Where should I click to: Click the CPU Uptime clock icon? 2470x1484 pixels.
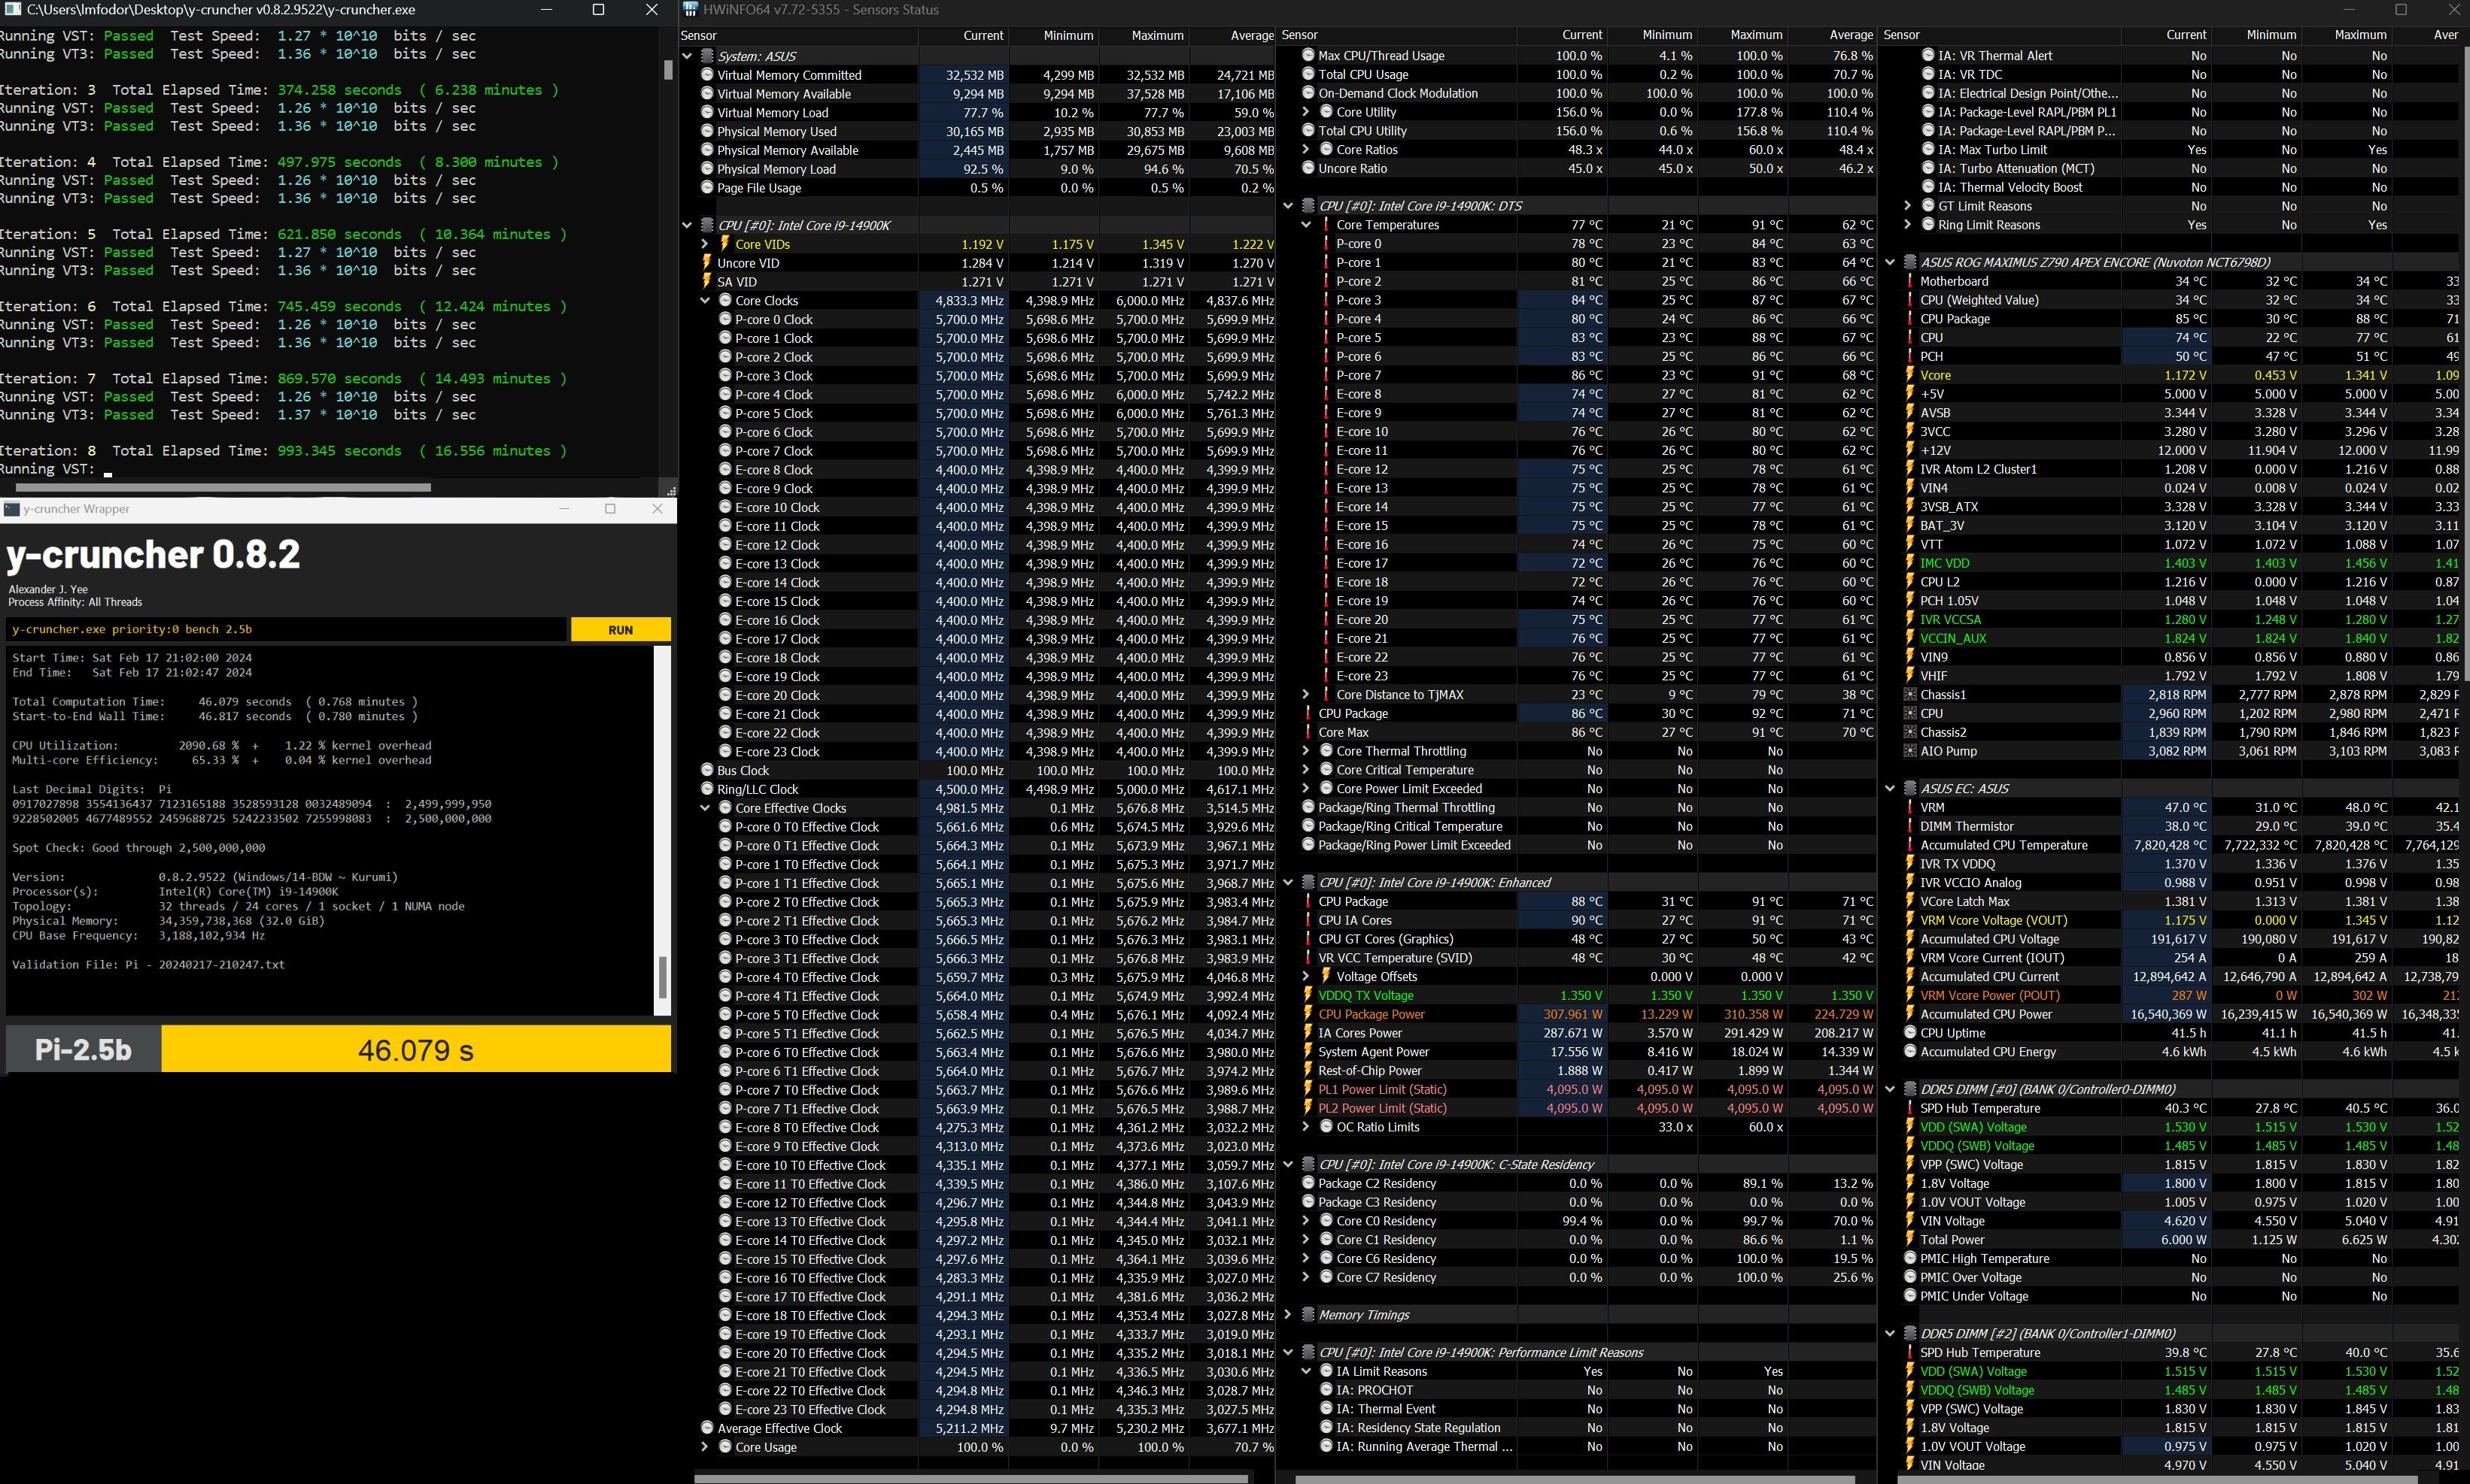tap(1909, 1033)
